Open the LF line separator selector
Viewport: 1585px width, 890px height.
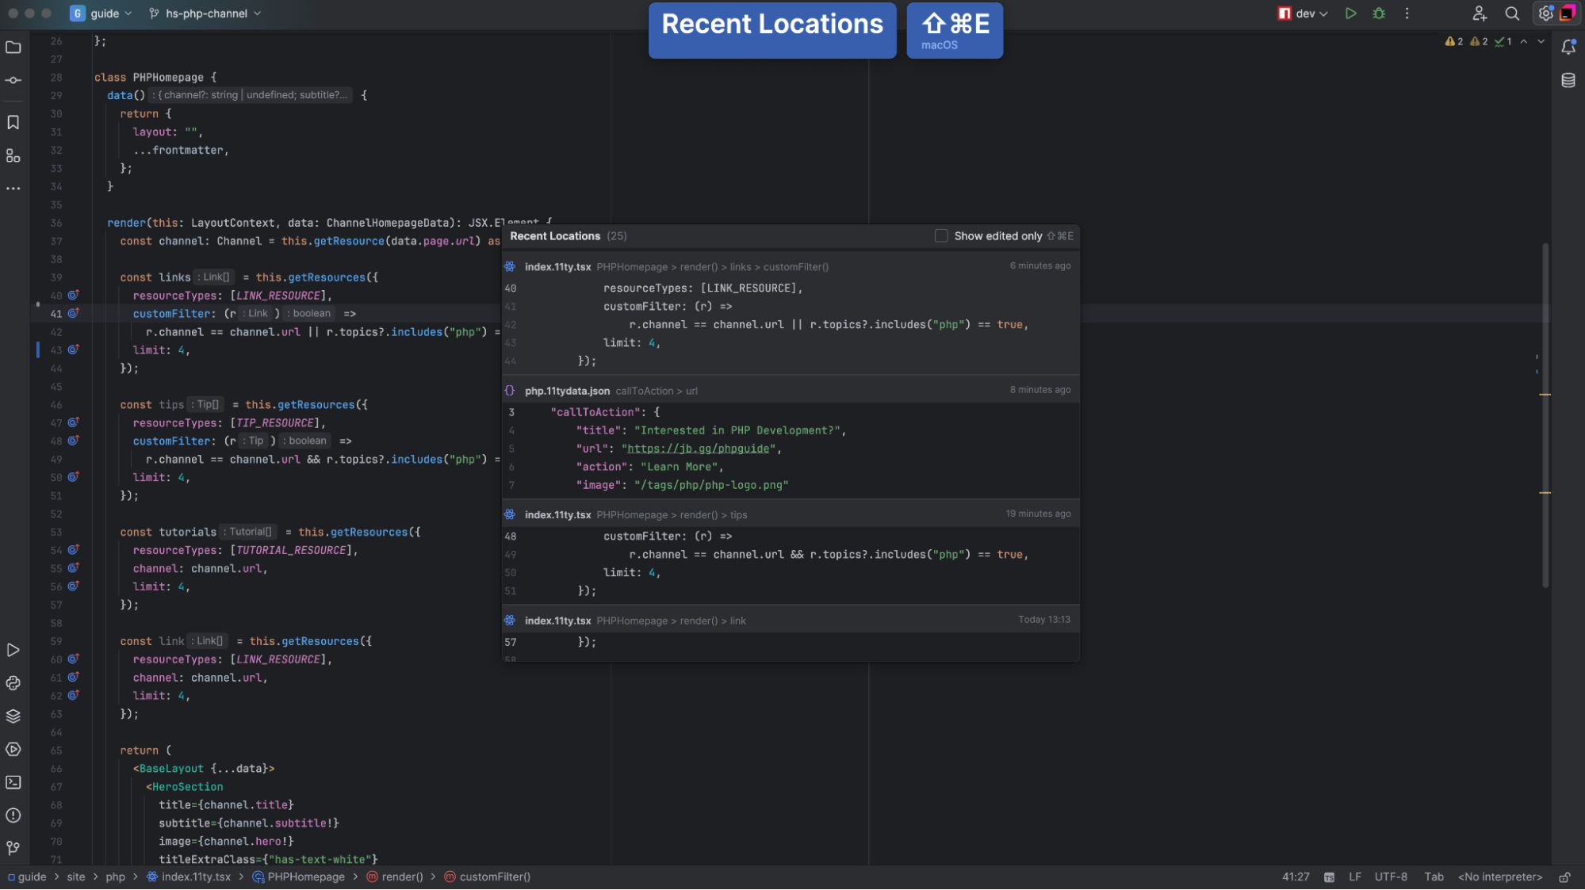coord(1355,877)
